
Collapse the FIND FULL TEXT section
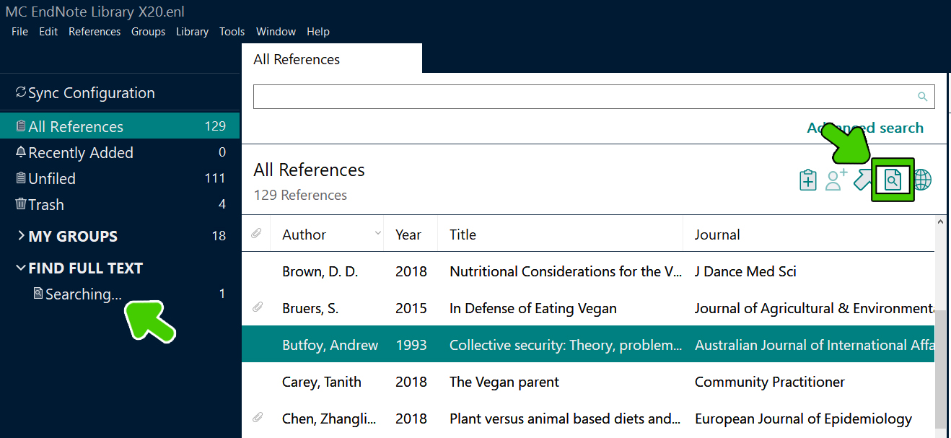pos(20,268)
